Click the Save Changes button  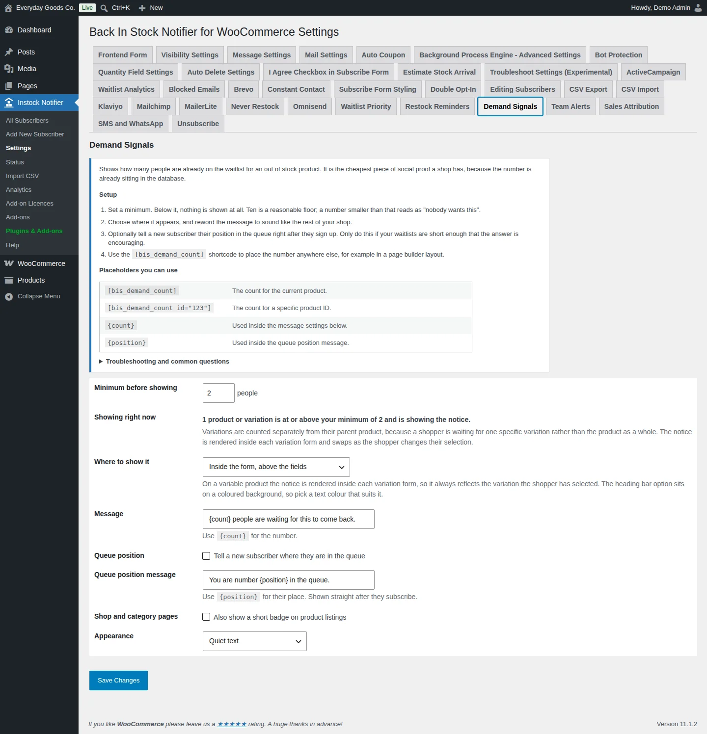pyautogui.click(x=118, y=681)
